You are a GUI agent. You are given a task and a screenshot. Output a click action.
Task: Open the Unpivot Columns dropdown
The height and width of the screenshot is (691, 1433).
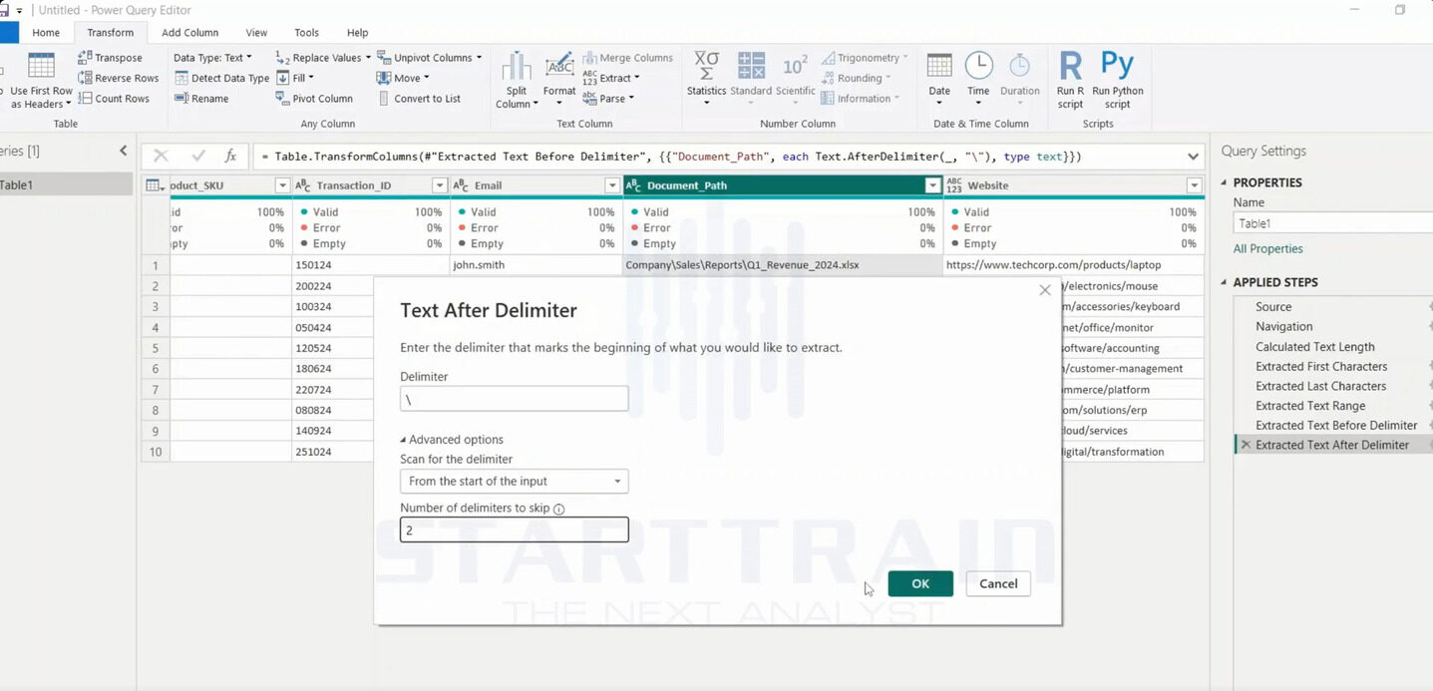[x=430, y=58]
